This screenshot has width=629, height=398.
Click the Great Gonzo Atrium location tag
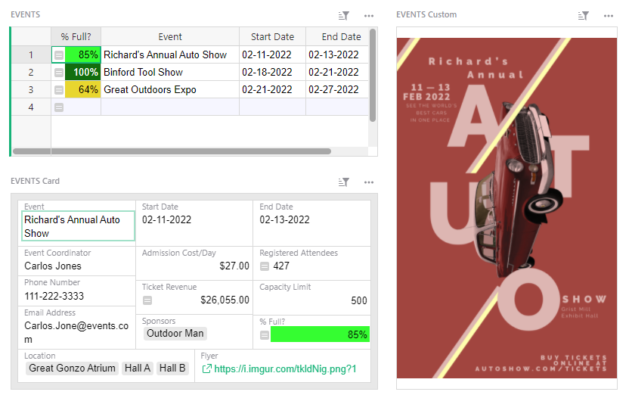click(73, 368)
